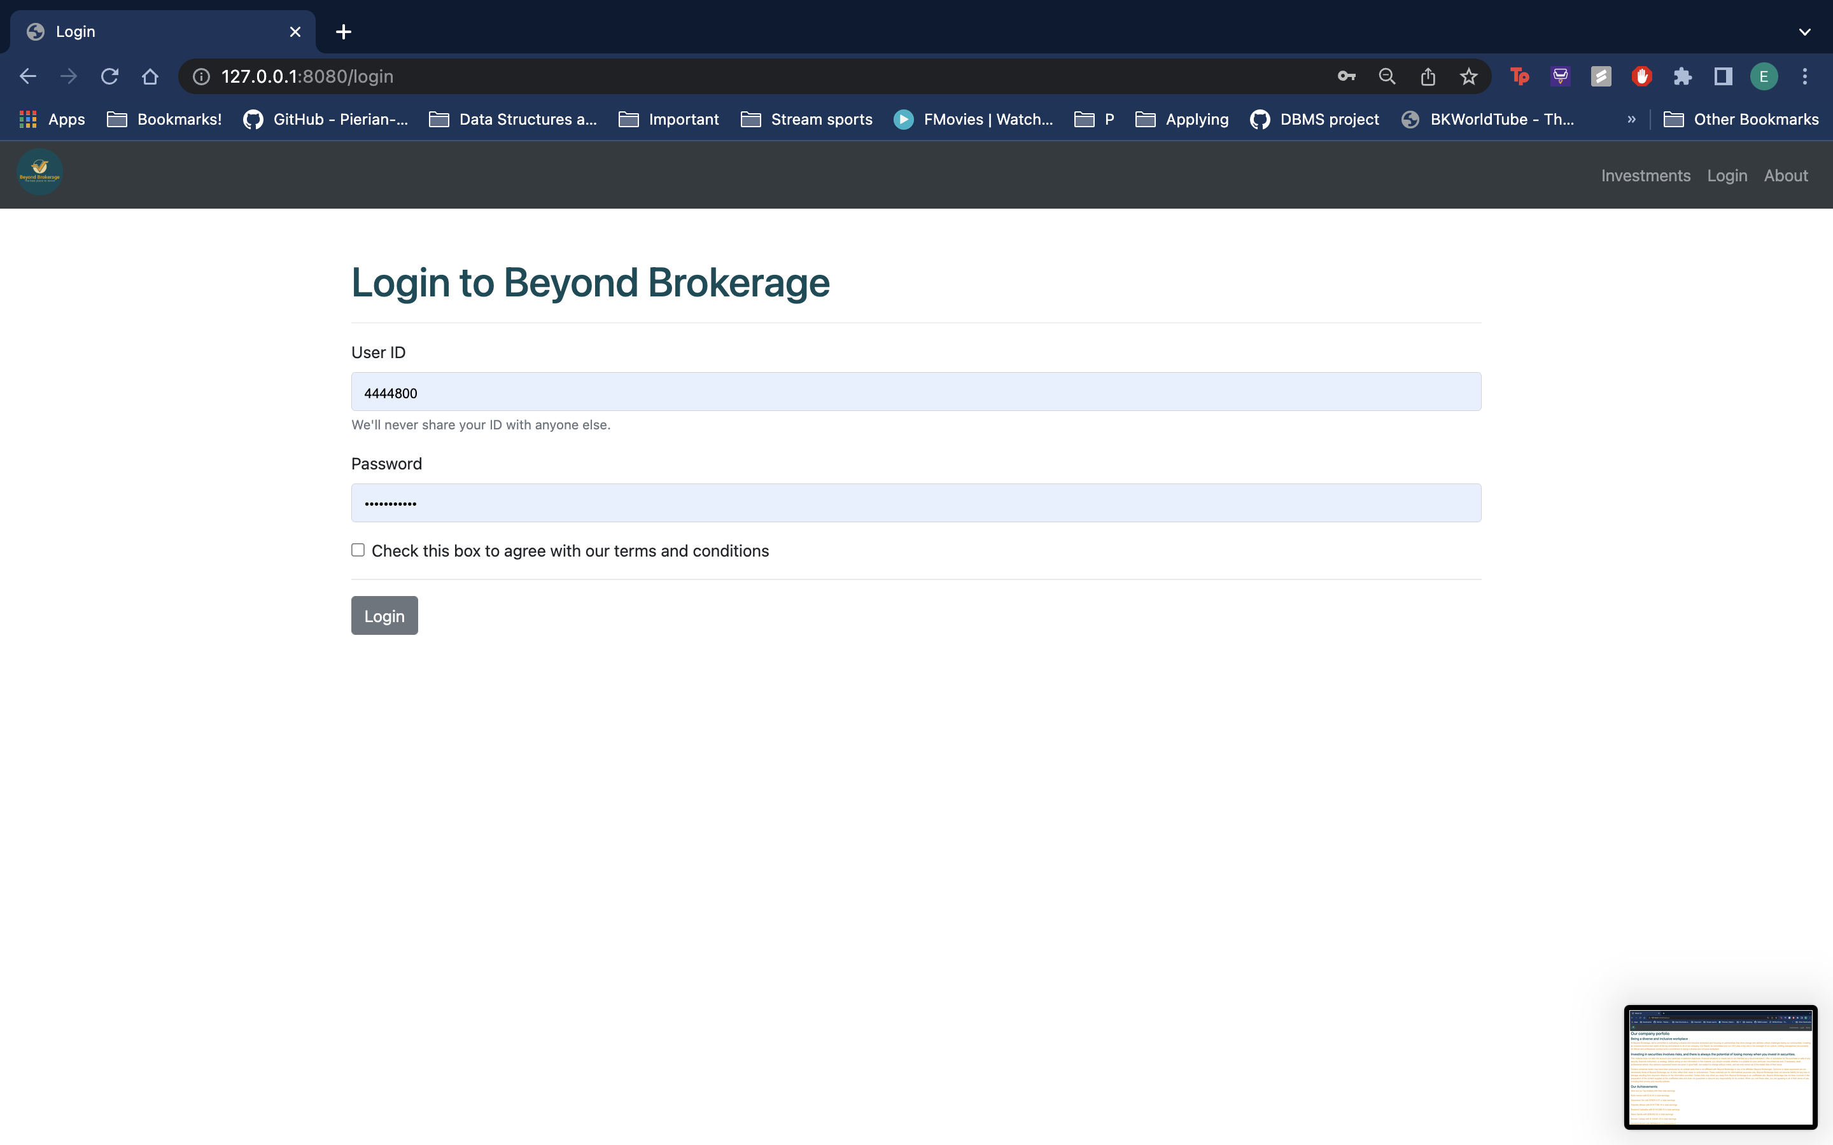This screenshot has width=1833, height=1145.
Task: Click the share page icon
Action: click(1428, 76)
